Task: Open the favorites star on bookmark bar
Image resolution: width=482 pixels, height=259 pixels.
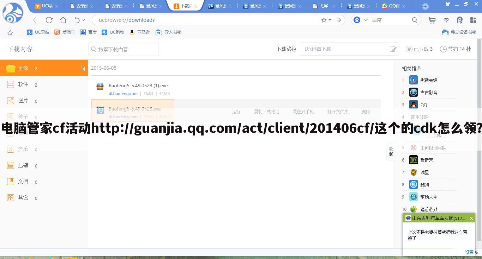Action: [x=10, y=32]
